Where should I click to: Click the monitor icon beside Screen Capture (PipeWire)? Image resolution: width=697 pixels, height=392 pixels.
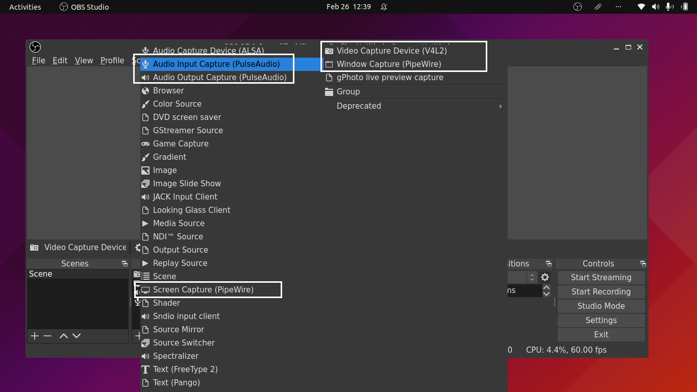tap(145, 290)
